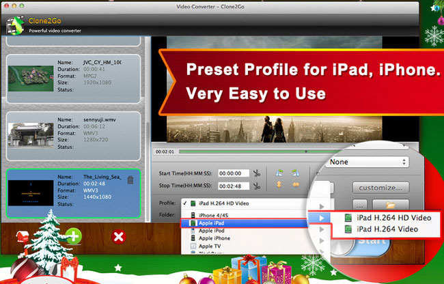Choose Apple iPod in the profile menu

245,231
